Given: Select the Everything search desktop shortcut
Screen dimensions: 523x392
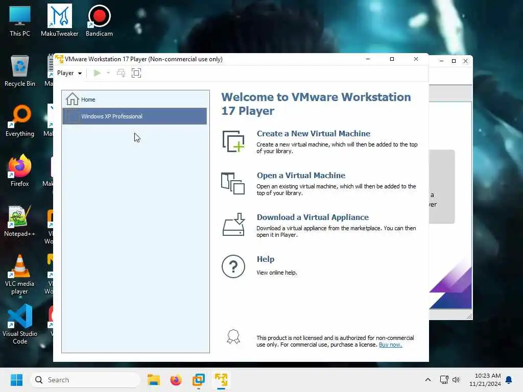Looking at the screenshot, I should [x=20, y=120].
